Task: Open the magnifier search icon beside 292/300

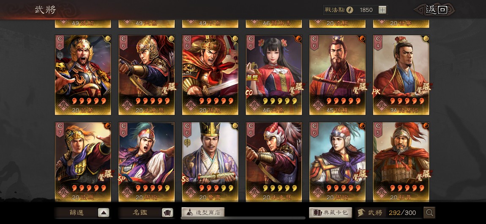Action: tap(429, 213)
